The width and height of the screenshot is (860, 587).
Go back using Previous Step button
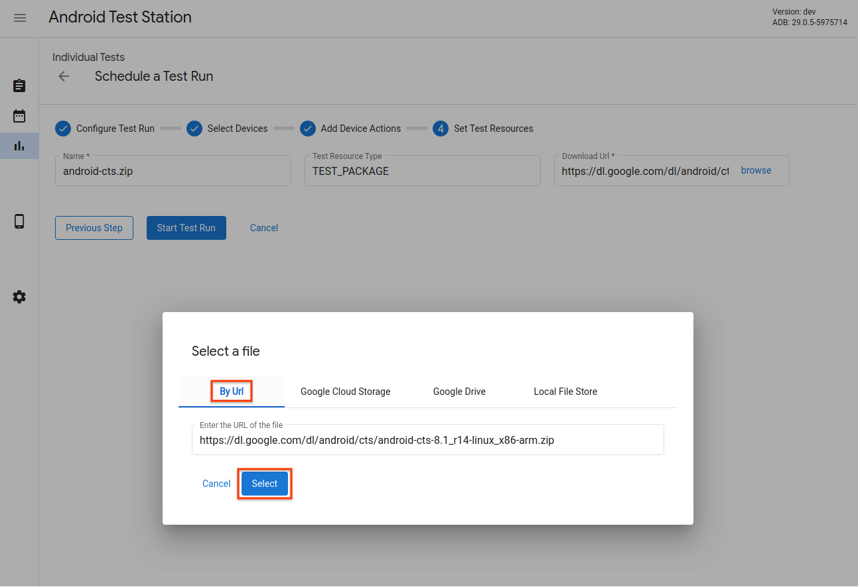(x=94, y=227)
